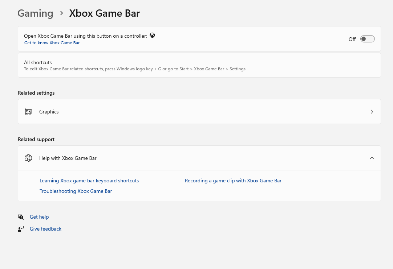Click the right chevron on the Graphics row
393x269 pixels.
coord(372,112)
